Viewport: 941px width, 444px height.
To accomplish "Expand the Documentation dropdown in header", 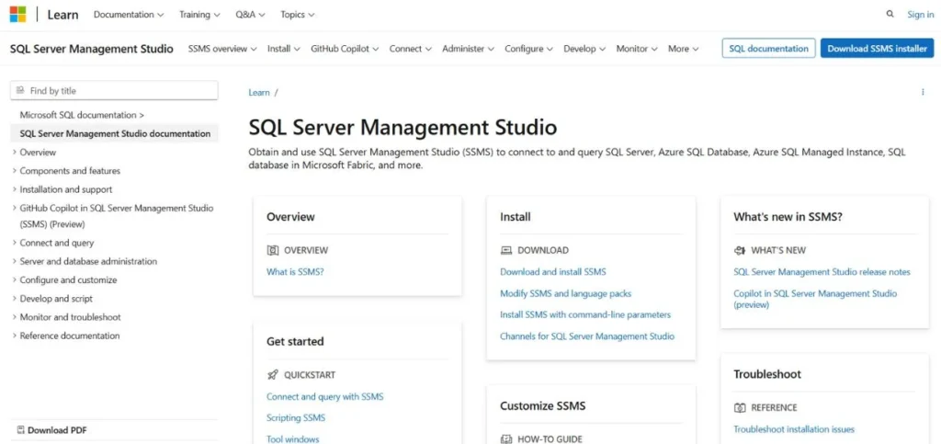I will [129, 15].
